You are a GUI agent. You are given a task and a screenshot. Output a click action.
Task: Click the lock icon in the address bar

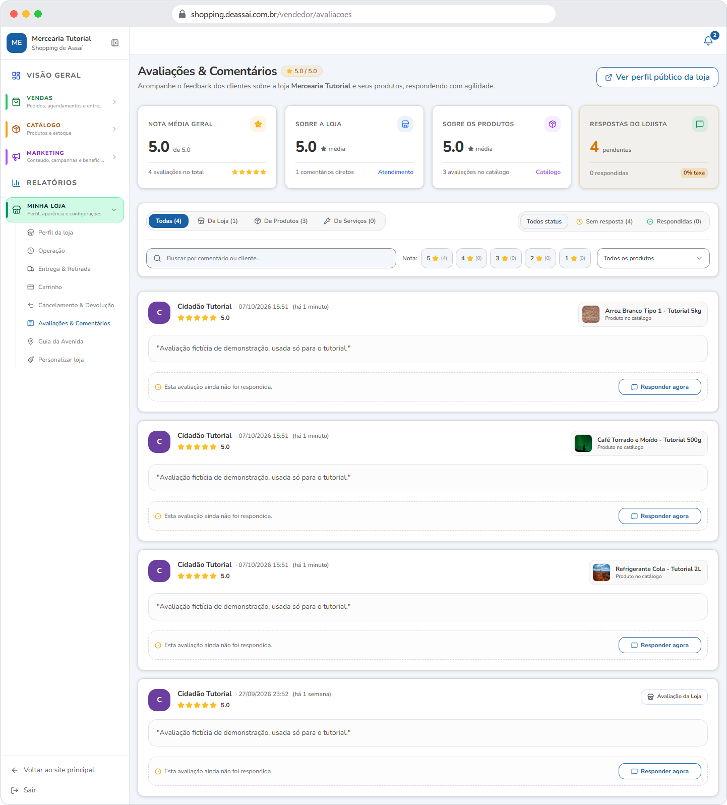coord(182,14)
